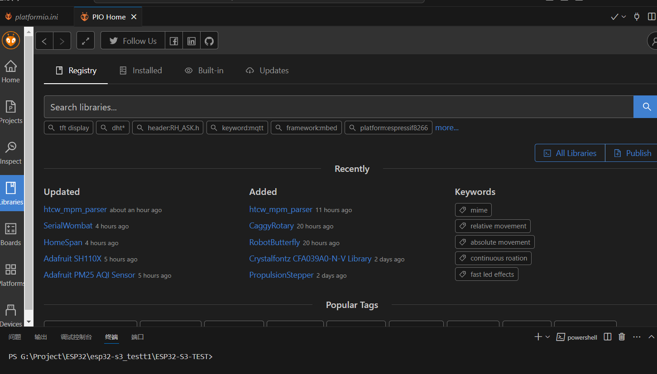Open Projects in PIO sidebar
The width and height of the screenshot is (657, 374).
pos(11,112)
